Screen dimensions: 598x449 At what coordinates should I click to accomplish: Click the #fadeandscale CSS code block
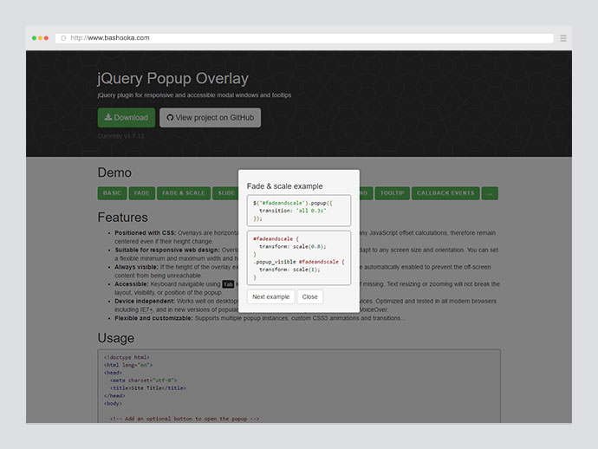[x=299, y=258]
